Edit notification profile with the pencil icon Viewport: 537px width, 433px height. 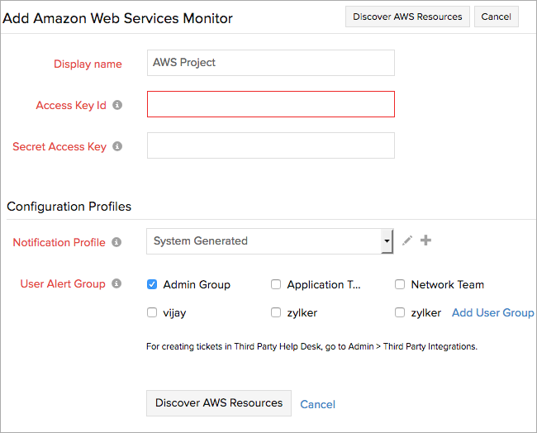point(407,240)
